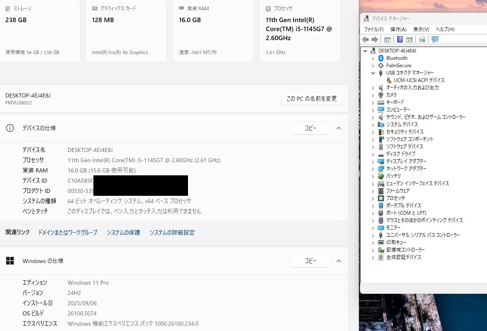Click コピー button for デバイスの仕様

pyautogui.click(x=310, y=128)
